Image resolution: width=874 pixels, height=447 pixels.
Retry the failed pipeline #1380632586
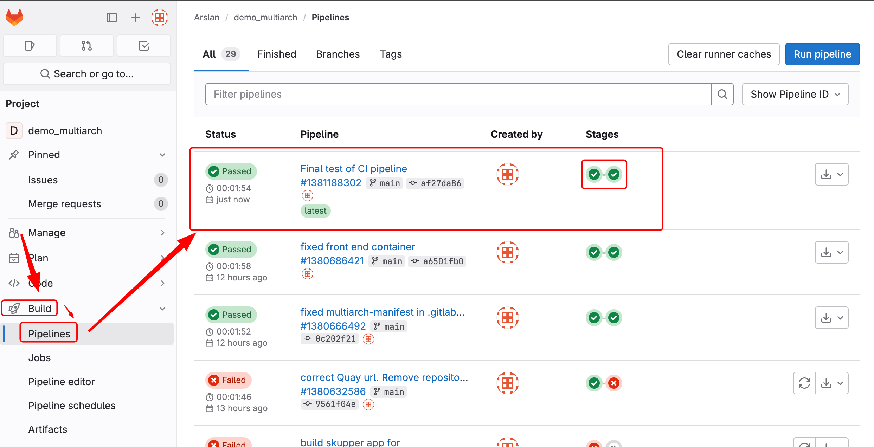804,383
